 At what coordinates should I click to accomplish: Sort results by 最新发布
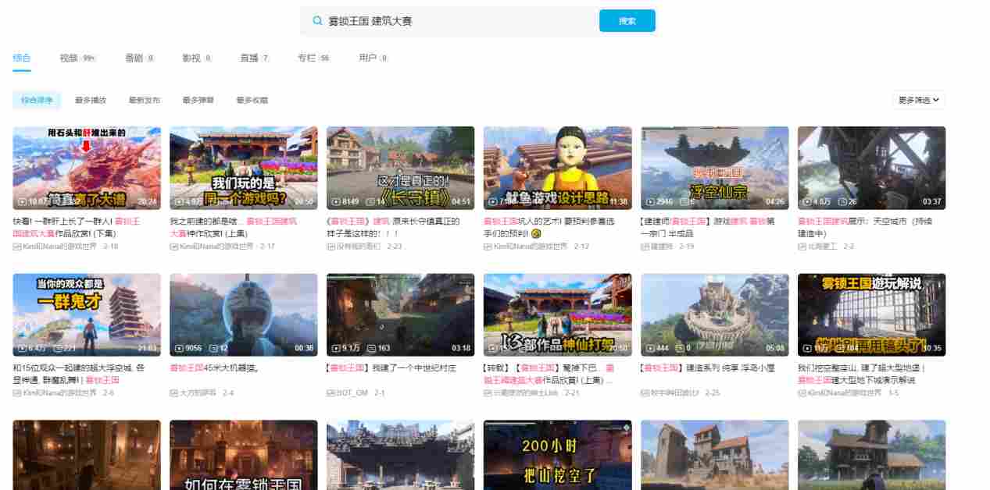(x=148, y=100)
